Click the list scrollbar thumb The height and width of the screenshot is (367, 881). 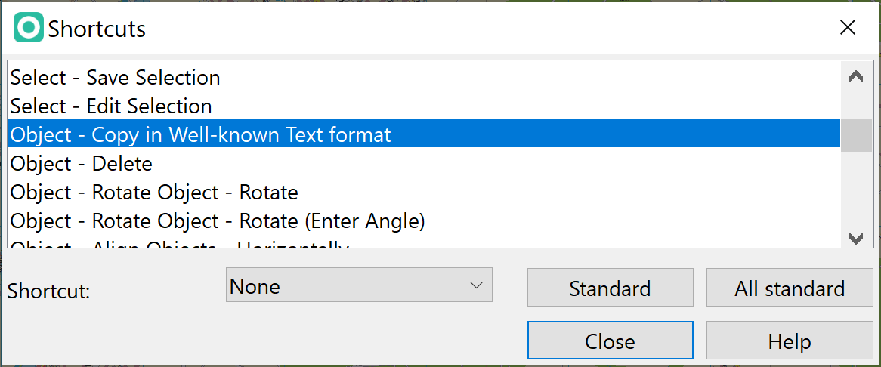tap(856, 135)
